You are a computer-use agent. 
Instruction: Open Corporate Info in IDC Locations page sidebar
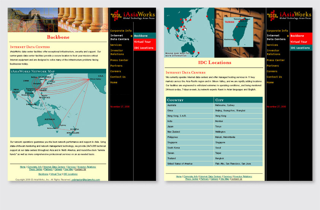pyautogui.click(x=277, y=31)
